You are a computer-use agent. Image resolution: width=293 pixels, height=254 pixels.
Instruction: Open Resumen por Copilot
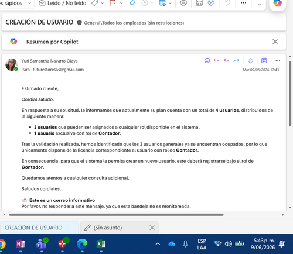(x=52, y=42)
